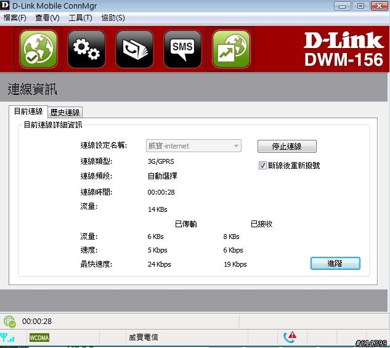Click the 連線資訊 page heading
Image resolution: width=390 pixels, height=348 pixels.
pyautogui.click(x=32, y=89)
